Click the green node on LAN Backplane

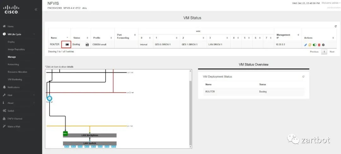pos(65,134)
